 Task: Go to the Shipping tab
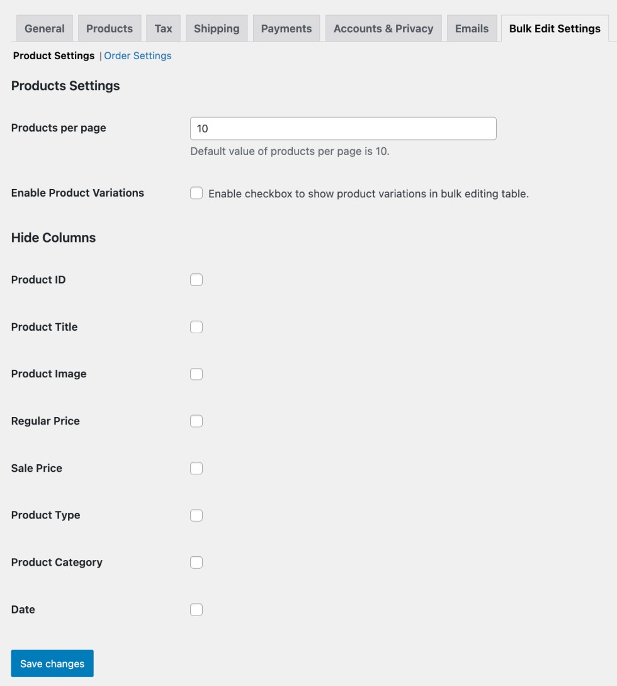click(217, 28)
